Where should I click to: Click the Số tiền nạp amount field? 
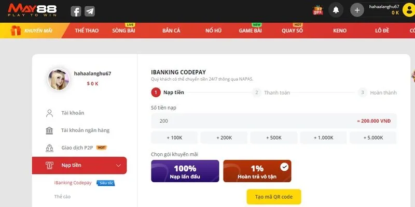249,121
